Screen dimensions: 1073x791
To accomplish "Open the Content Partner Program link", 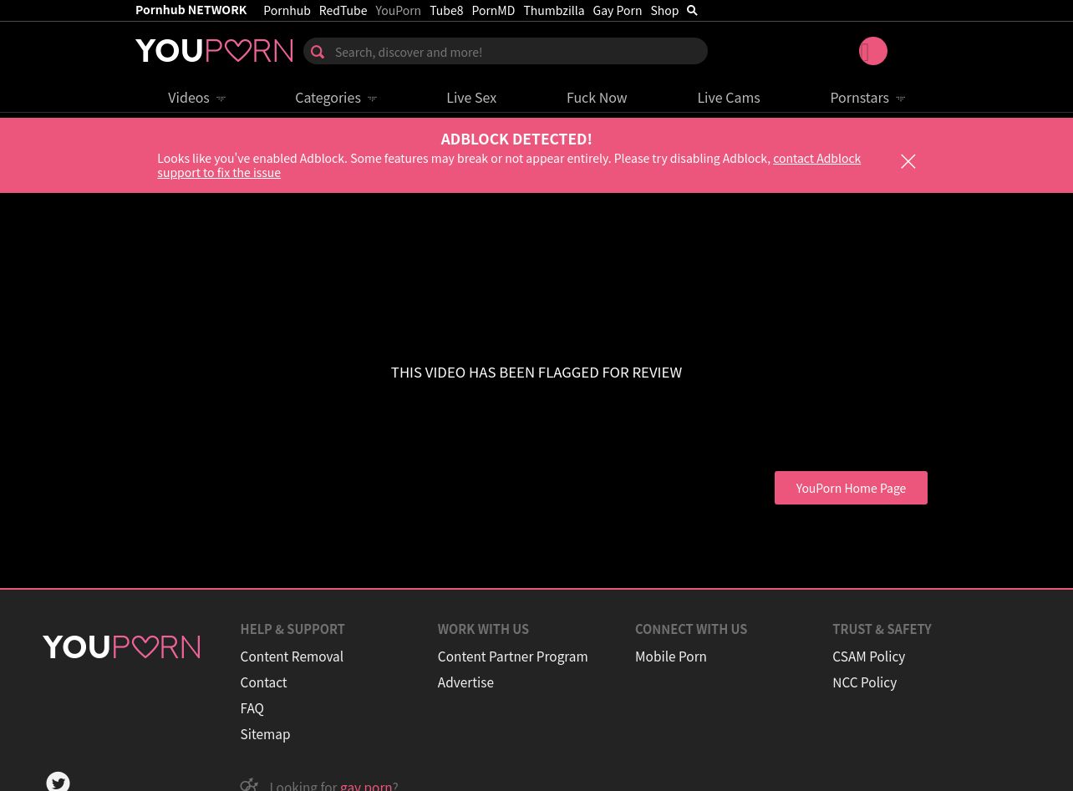I will click(x=512, y=657).
